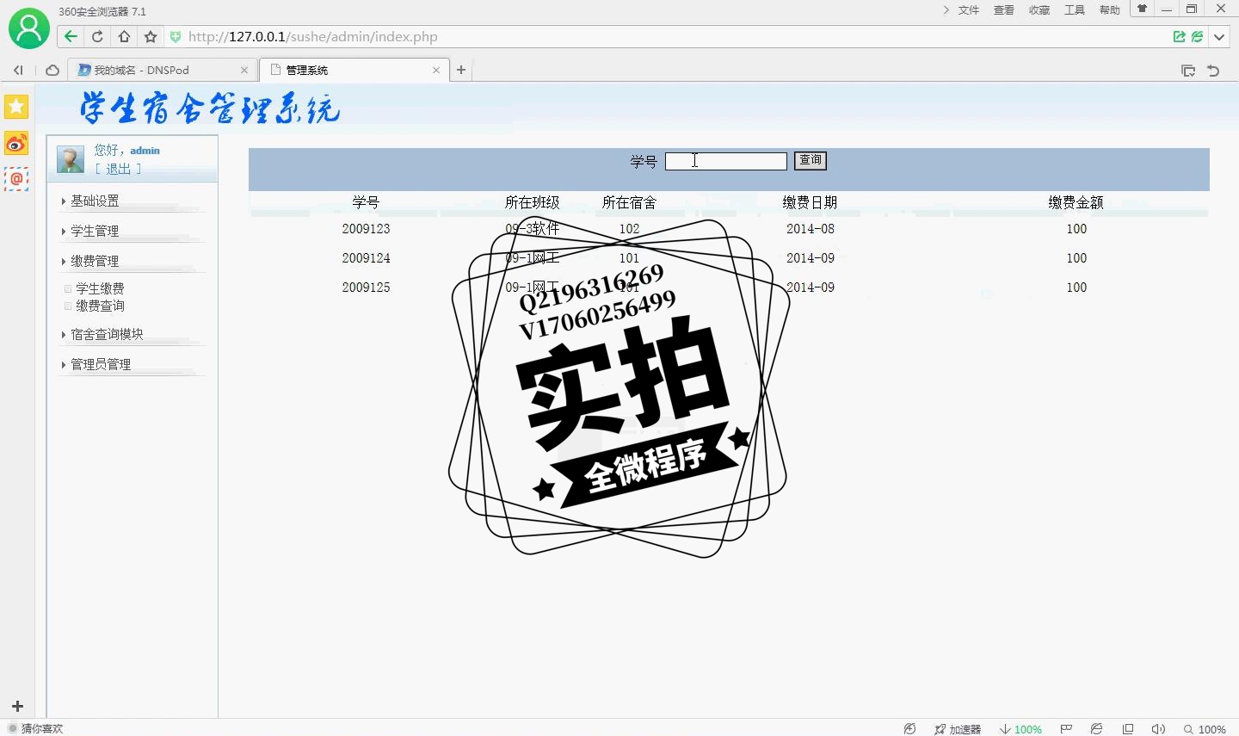Click student number 2009124 in the table
Viewport: 1239px width, 736px height.
tap(366, 258)
